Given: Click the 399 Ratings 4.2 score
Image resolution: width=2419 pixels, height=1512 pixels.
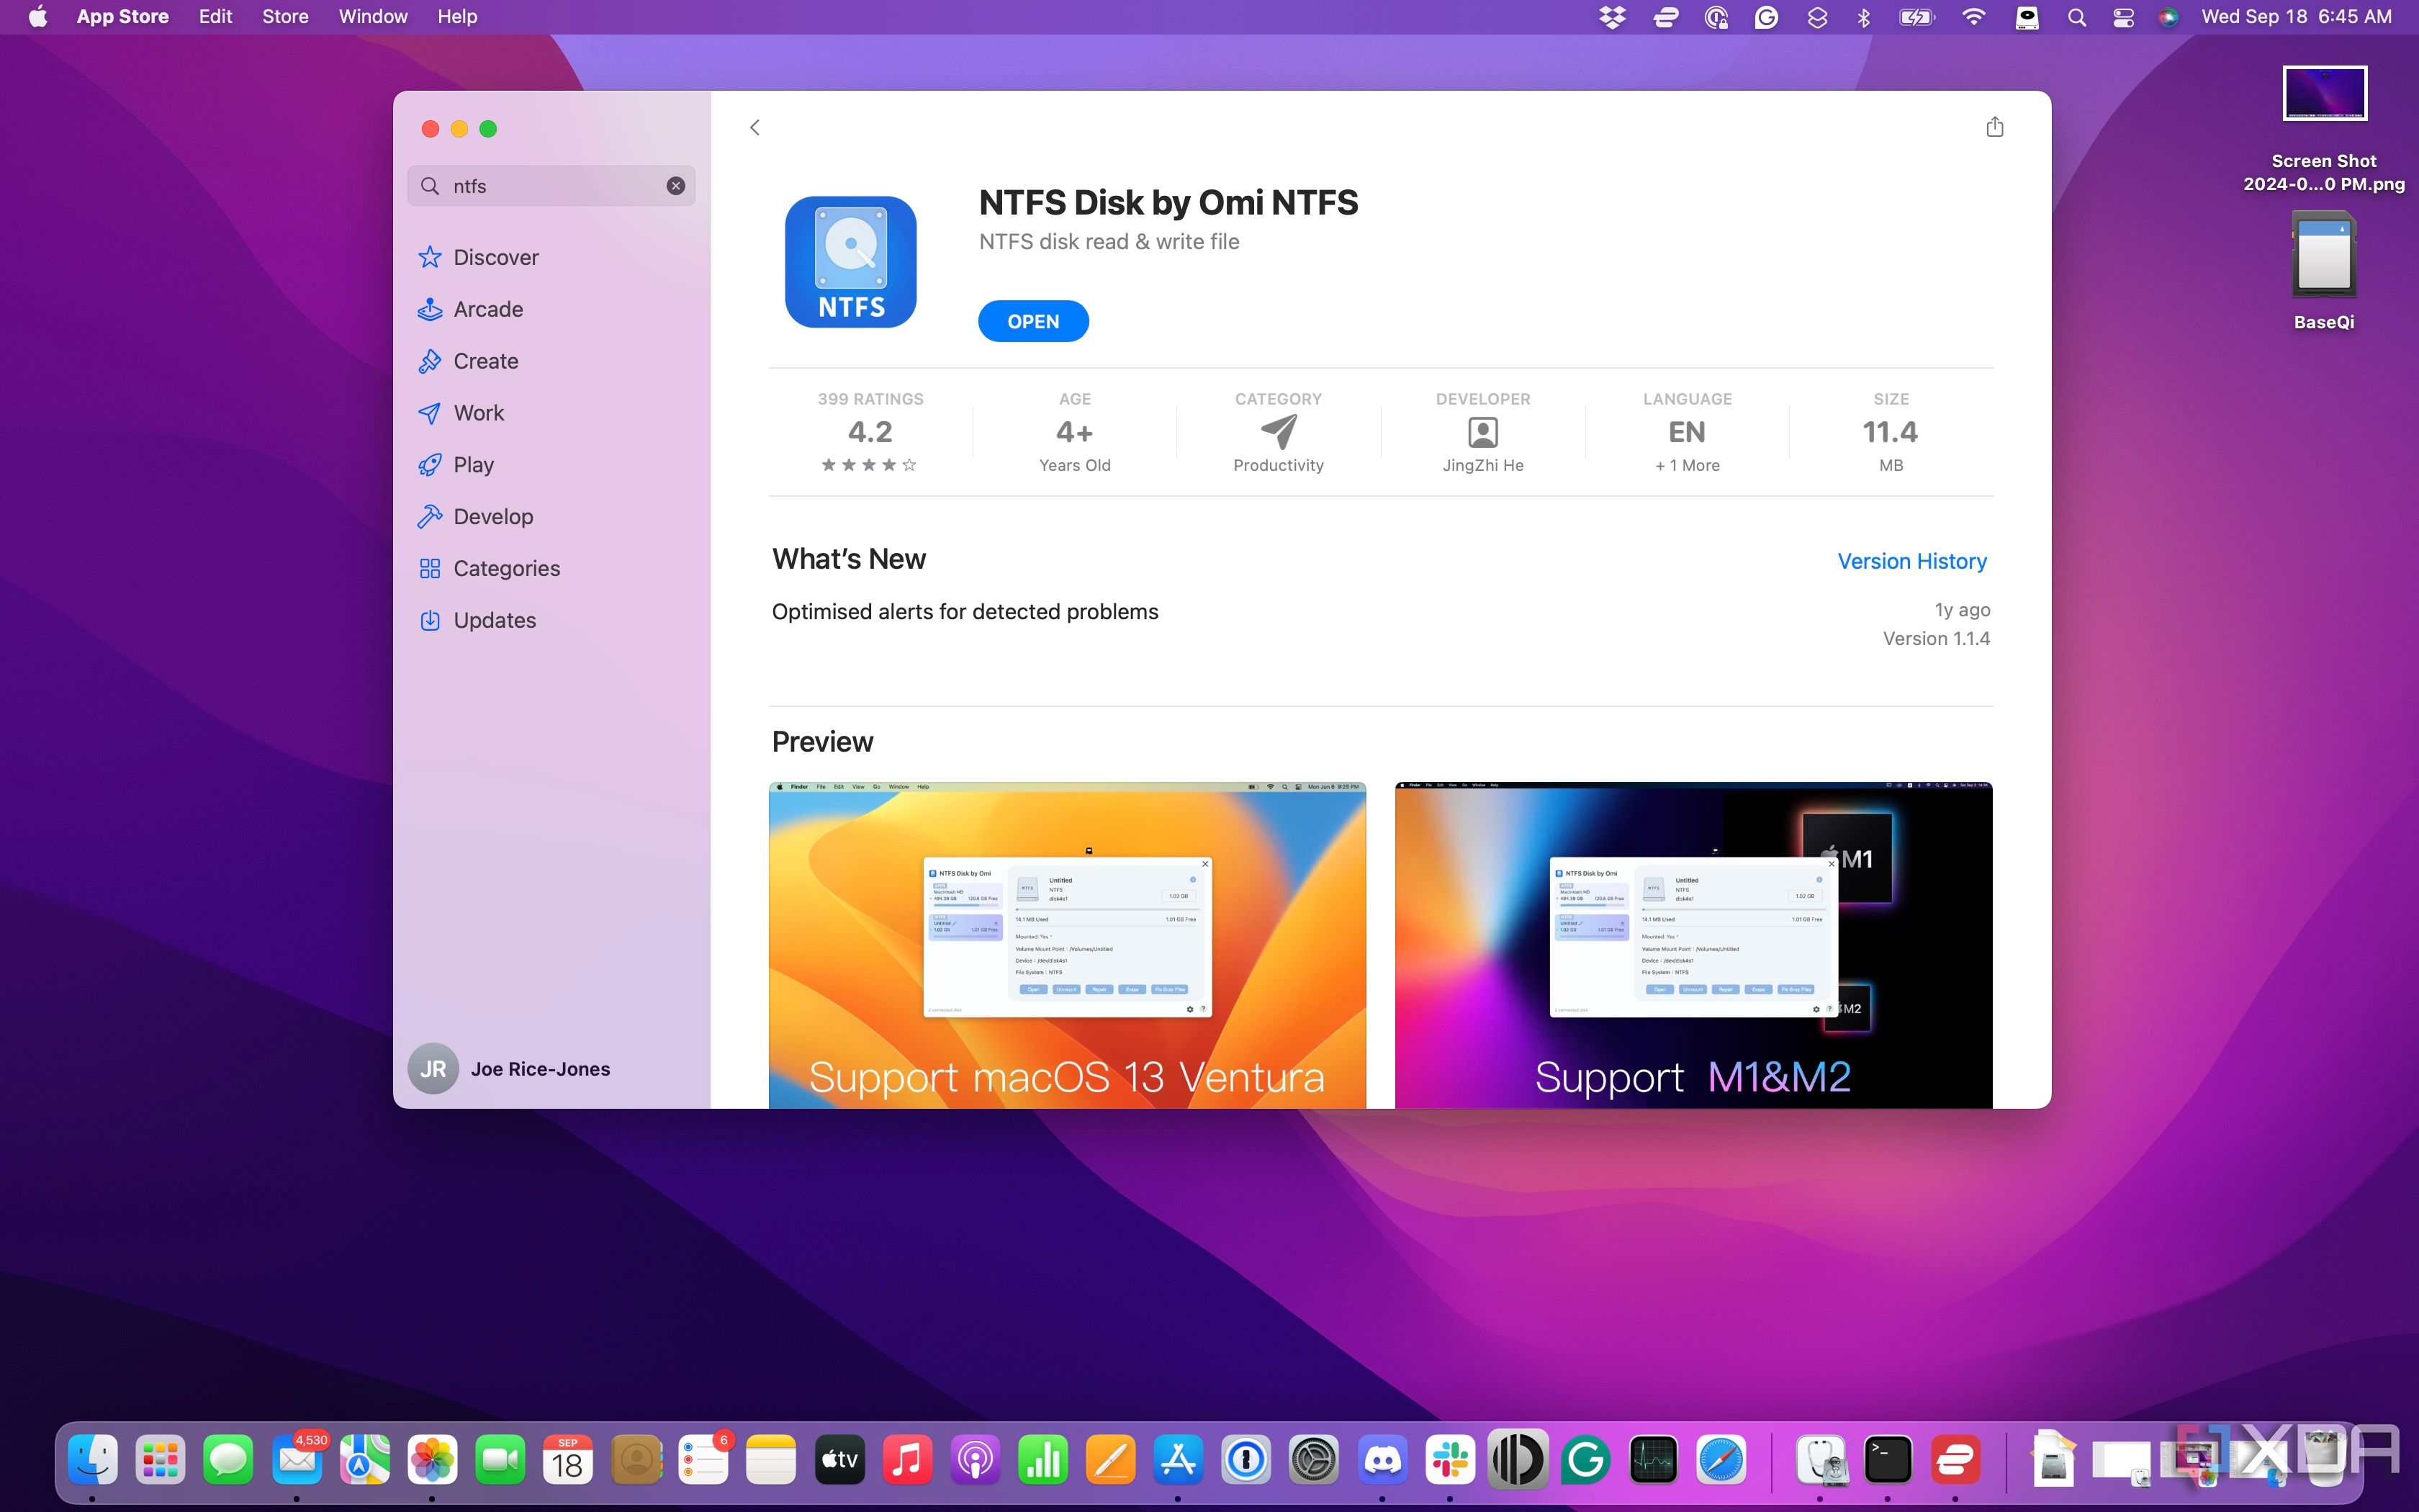Looking at the screenshot, I should click(870, 433).
